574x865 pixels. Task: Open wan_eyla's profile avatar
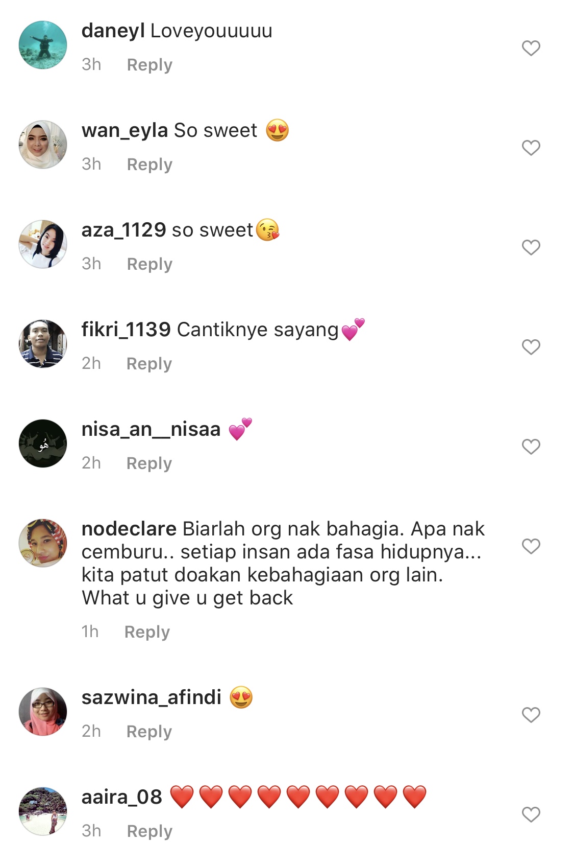(43, 145)
